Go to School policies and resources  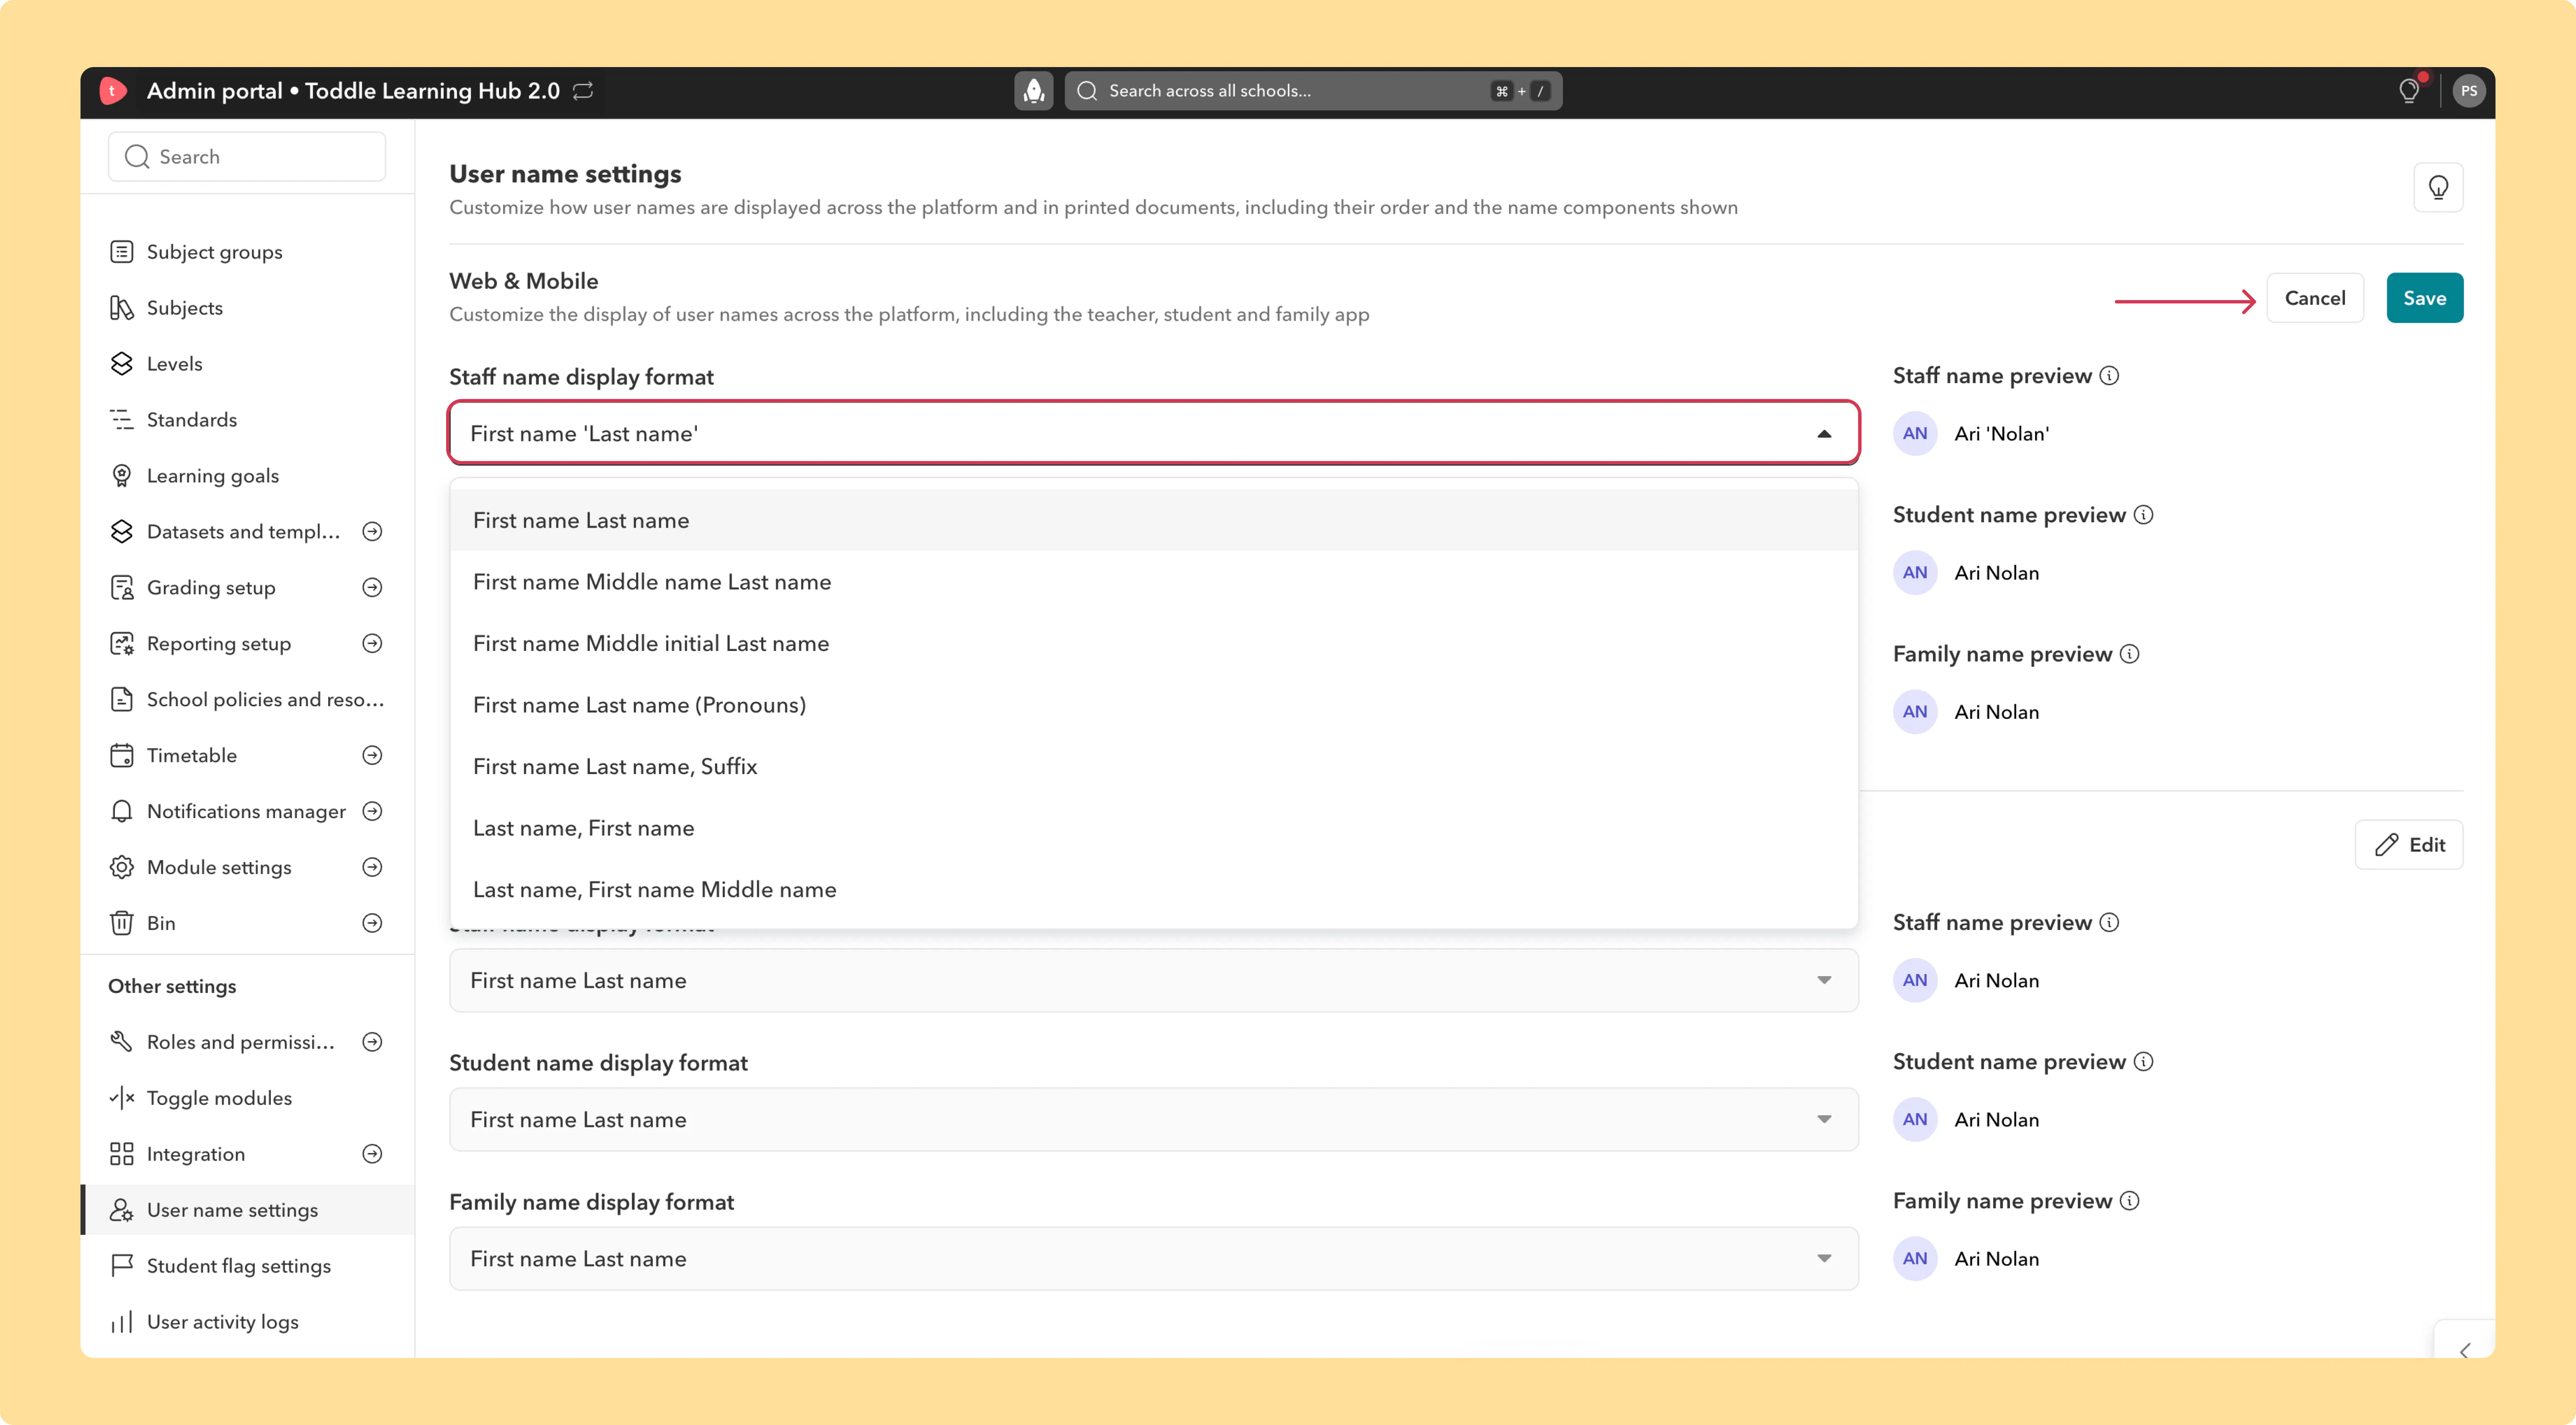point(248,700)
